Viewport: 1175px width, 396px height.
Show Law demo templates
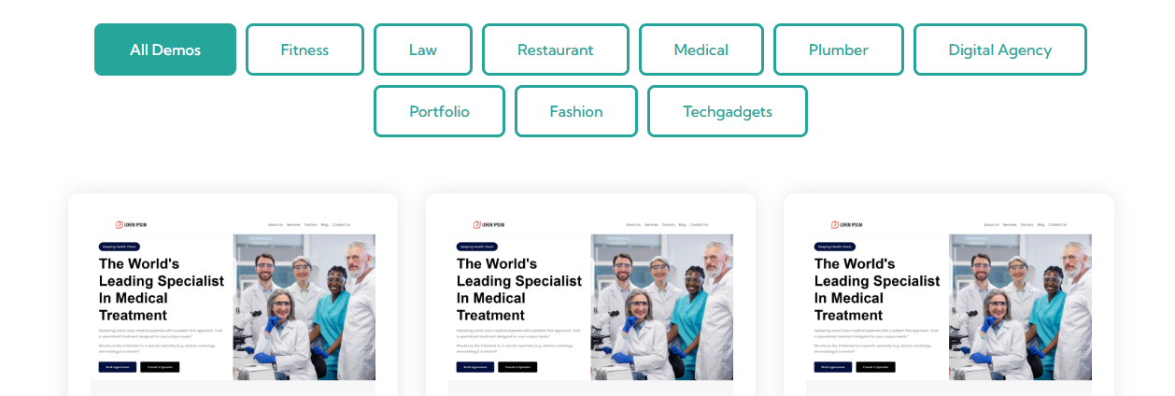[x=423, y=49]
